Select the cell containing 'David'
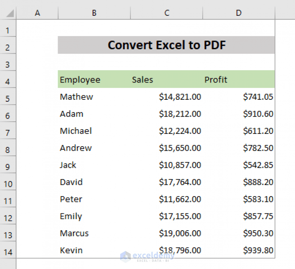The image size is (295, 269). pyautogui.click(x=94, y=182)
